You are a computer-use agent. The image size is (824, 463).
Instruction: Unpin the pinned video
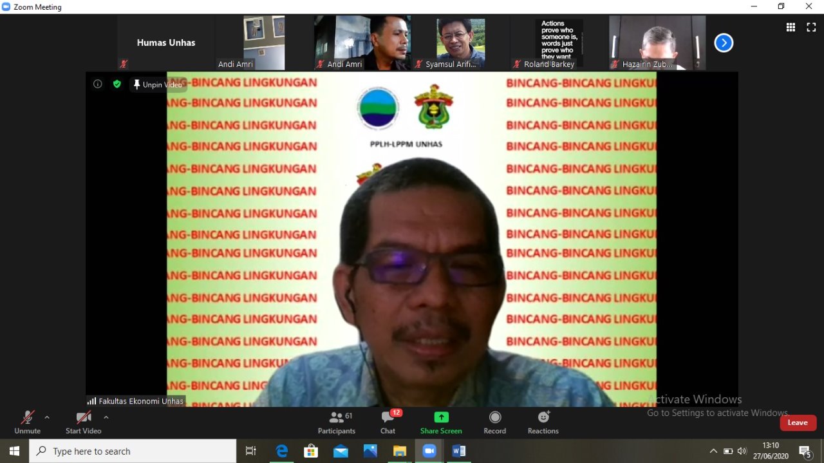158,84
